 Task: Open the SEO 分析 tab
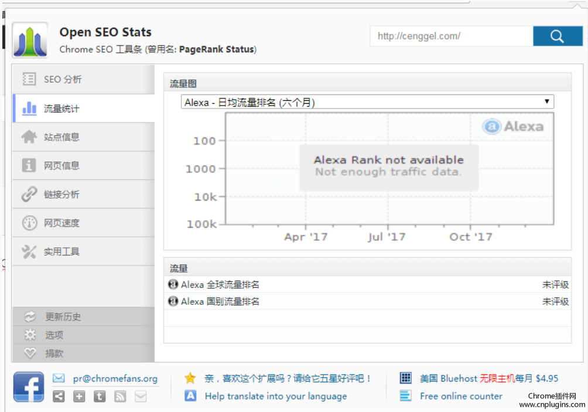tap(84, 79)
